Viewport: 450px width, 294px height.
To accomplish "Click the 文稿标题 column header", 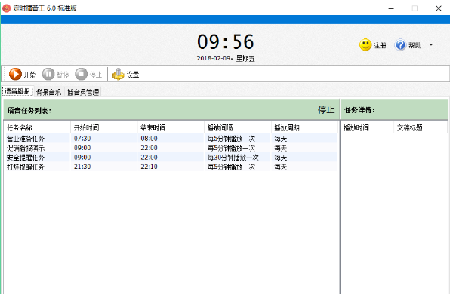I will tap(420, 127).
